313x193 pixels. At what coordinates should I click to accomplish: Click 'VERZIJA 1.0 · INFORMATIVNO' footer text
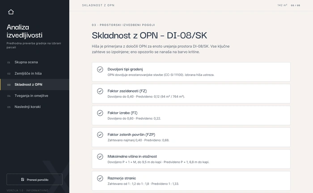[x=27, y=190]
